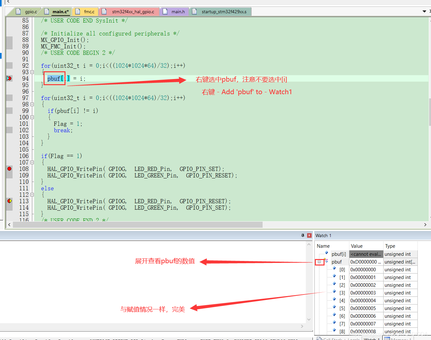Collapse the block starting at line 107

[32, 163]
